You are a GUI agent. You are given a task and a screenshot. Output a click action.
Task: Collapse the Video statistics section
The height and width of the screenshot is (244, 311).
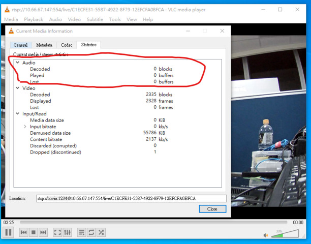tap(17, 88)
